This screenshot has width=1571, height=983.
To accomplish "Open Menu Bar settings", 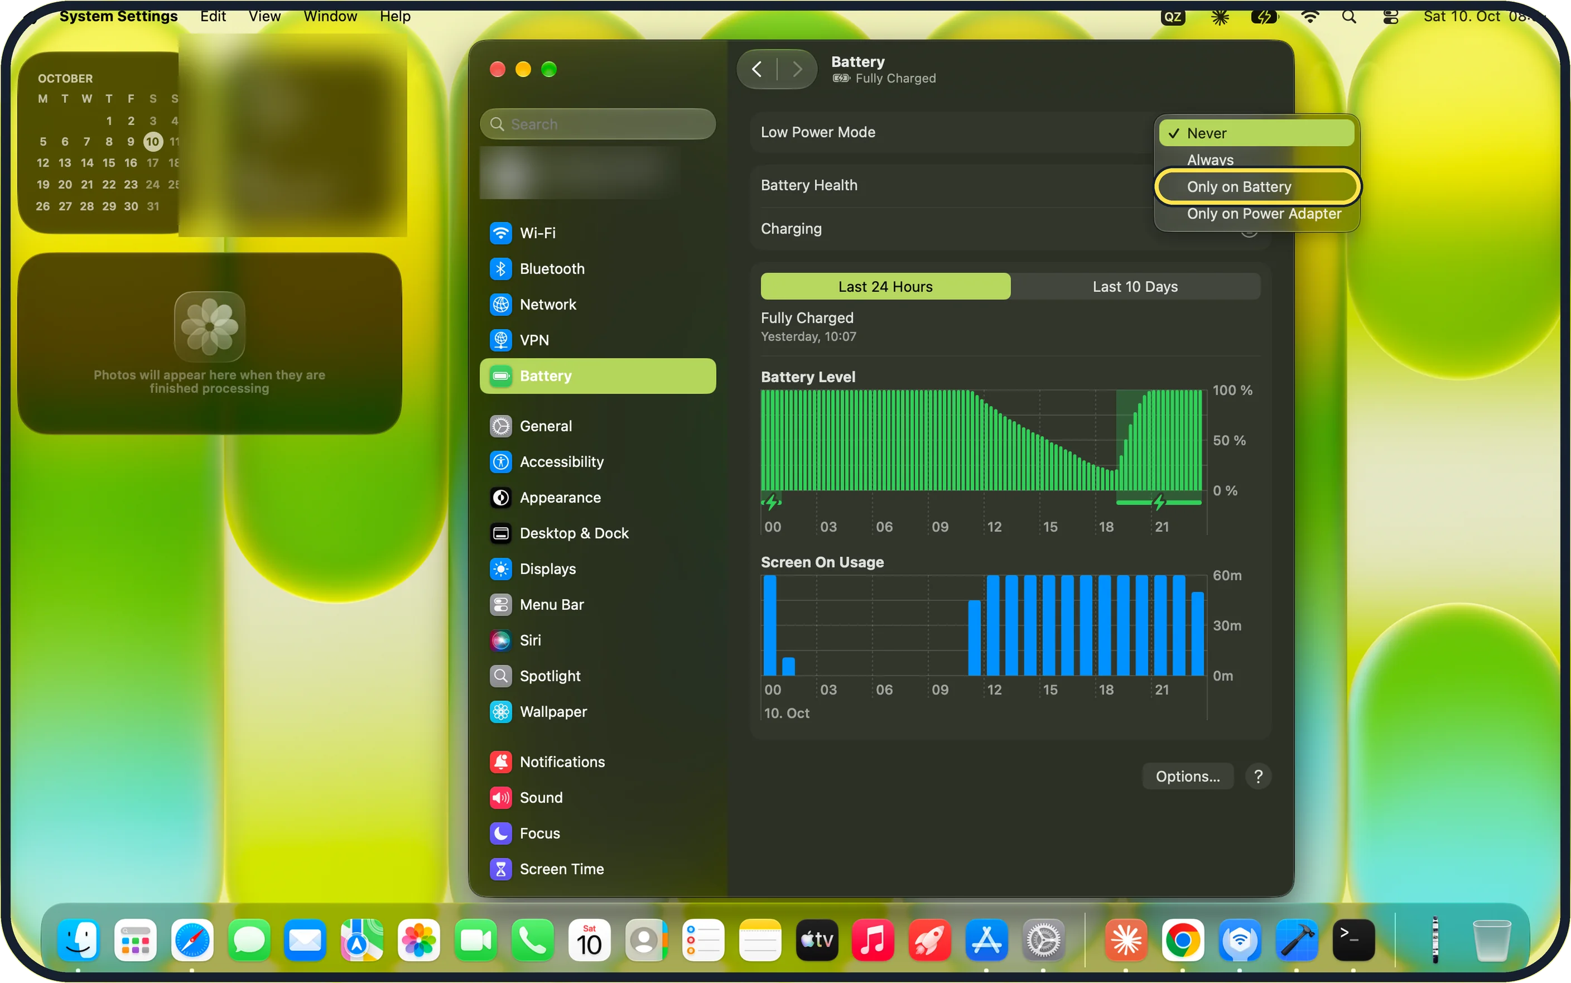I will (597, 605).
